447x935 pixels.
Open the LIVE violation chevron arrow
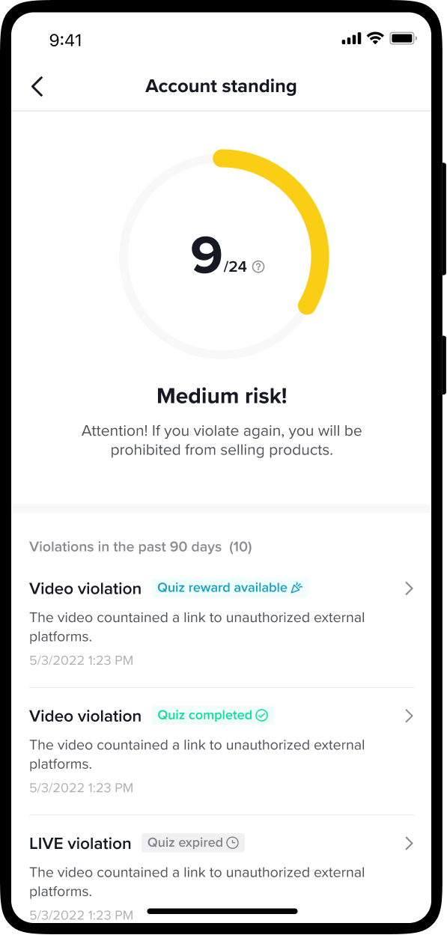[x=409, y=843]
